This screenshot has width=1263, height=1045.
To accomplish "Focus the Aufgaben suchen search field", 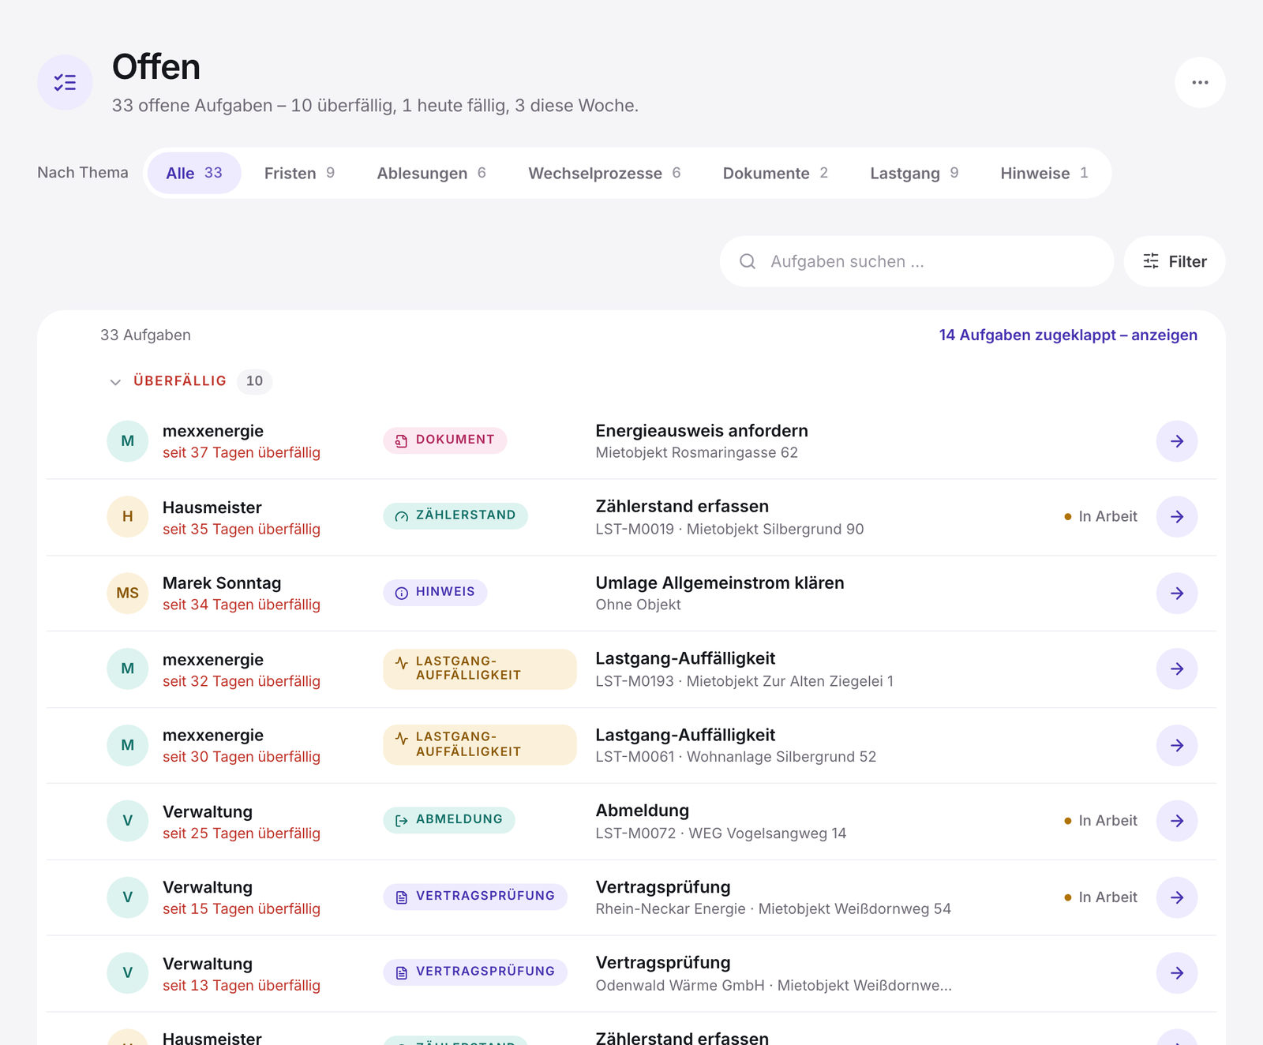I will (916, 261).
